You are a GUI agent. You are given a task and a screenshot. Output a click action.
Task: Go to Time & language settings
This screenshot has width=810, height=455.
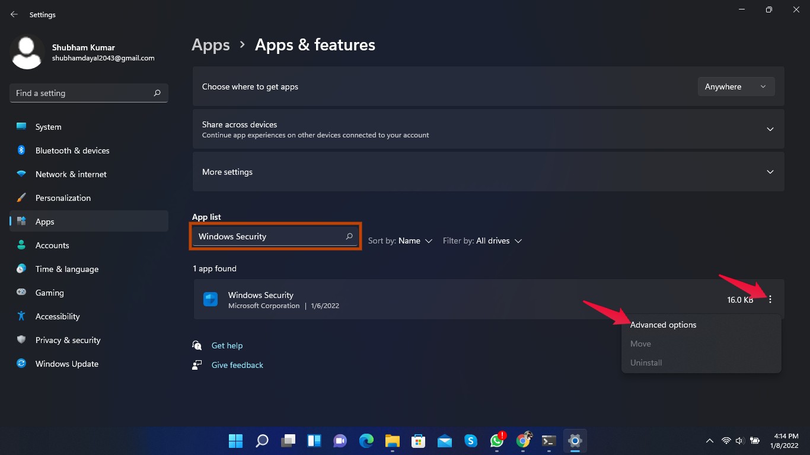[x=89, y=269]
